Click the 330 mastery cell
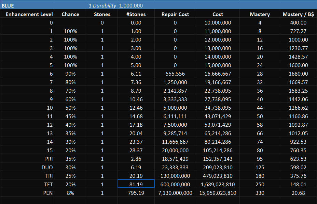This screenshot has height=204, width=317. [260, 193]
